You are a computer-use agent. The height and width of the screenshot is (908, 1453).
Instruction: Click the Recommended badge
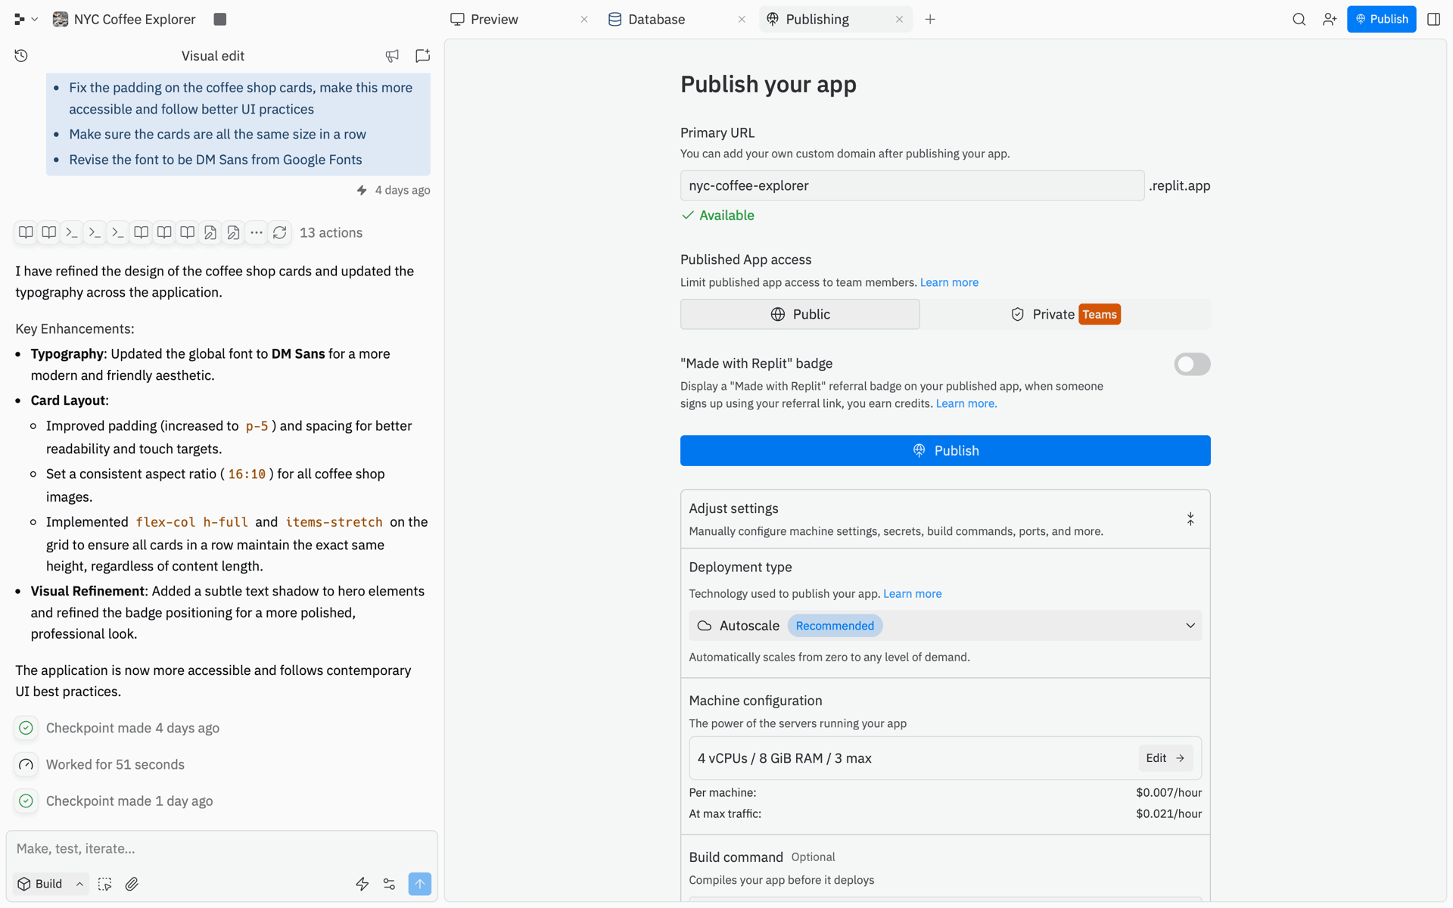click(x=835, y=626)
